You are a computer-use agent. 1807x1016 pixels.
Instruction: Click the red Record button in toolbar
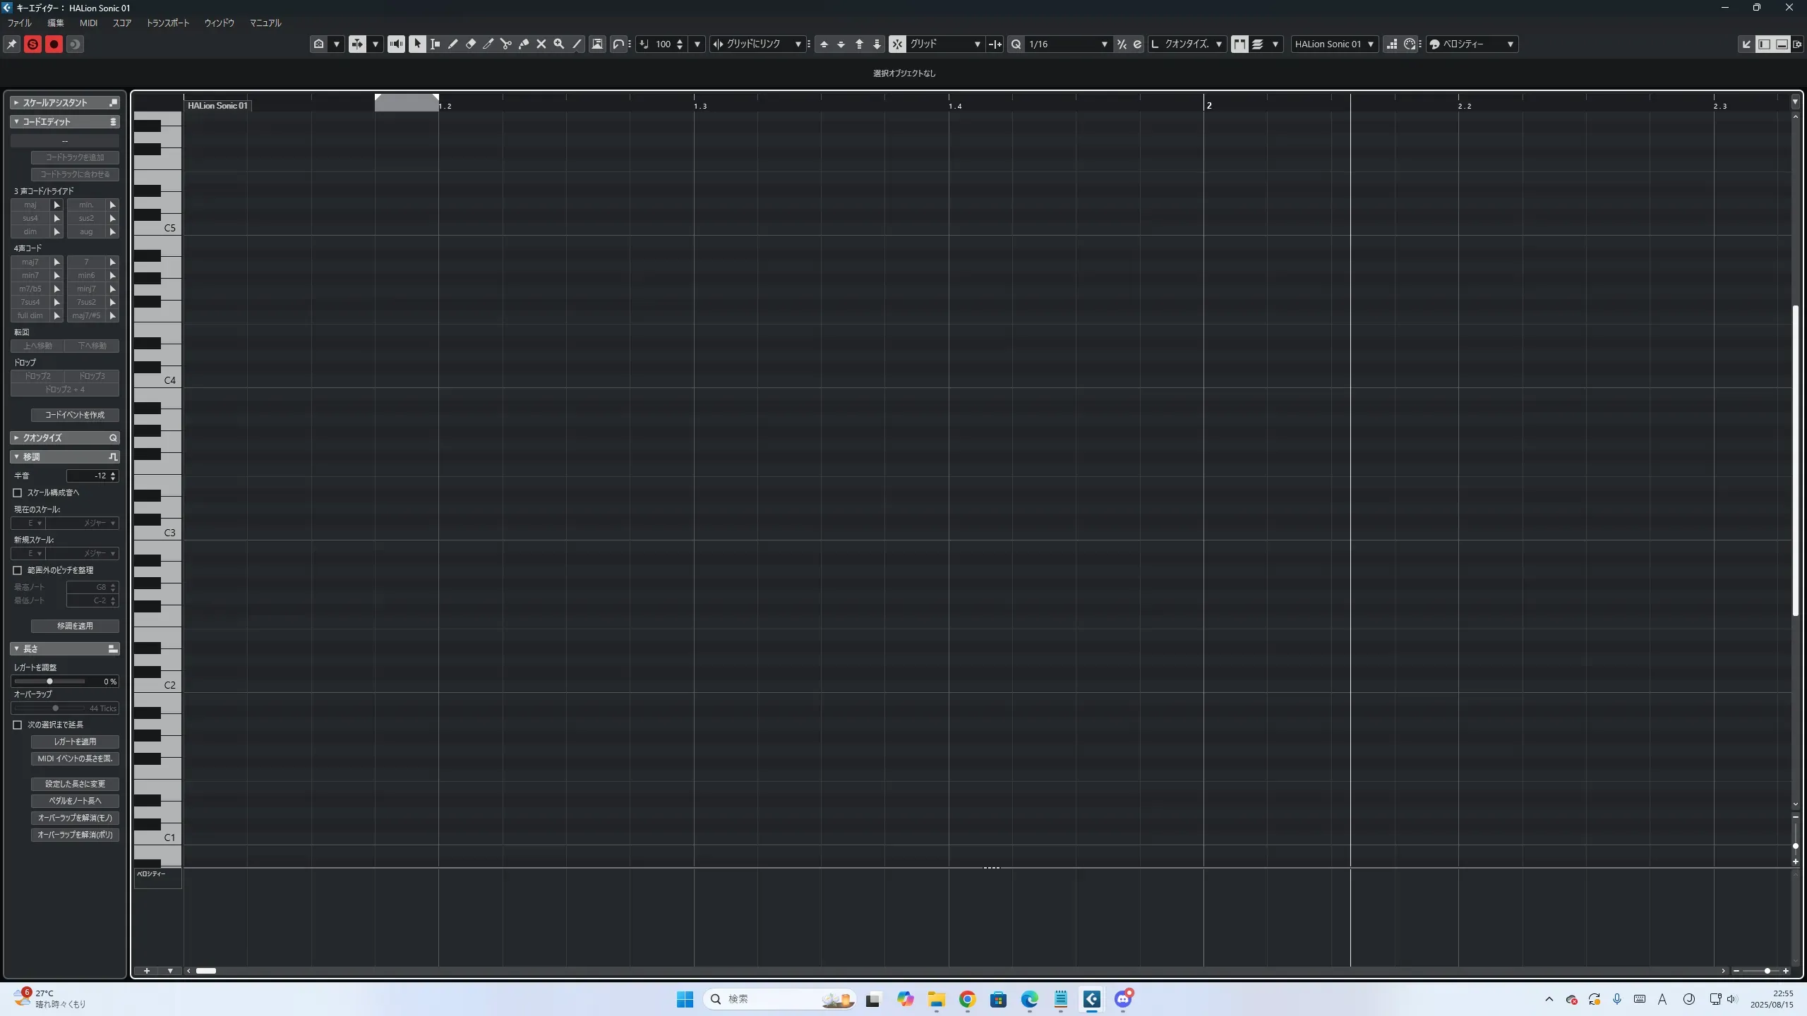[x=54, y=44]
